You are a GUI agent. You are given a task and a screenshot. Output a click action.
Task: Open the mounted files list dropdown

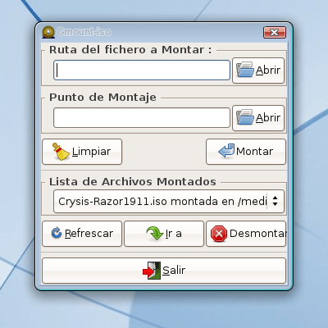(169, 202)
